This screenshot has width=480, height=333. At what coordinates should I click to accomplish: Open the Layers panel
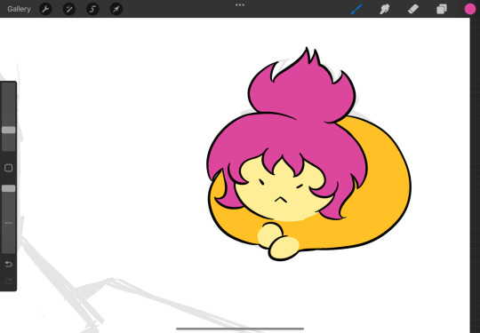[x=442, y=9]
